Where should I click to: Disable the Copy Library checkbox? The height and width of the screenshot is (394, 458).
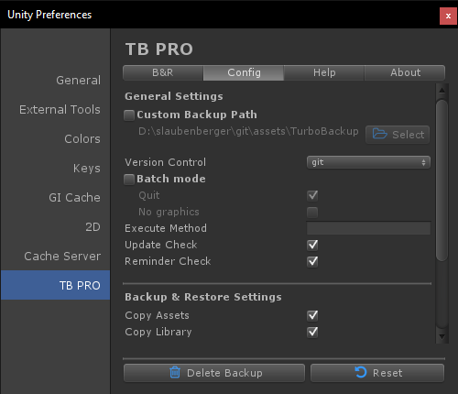pyautogui.click(x=312, y=332)
